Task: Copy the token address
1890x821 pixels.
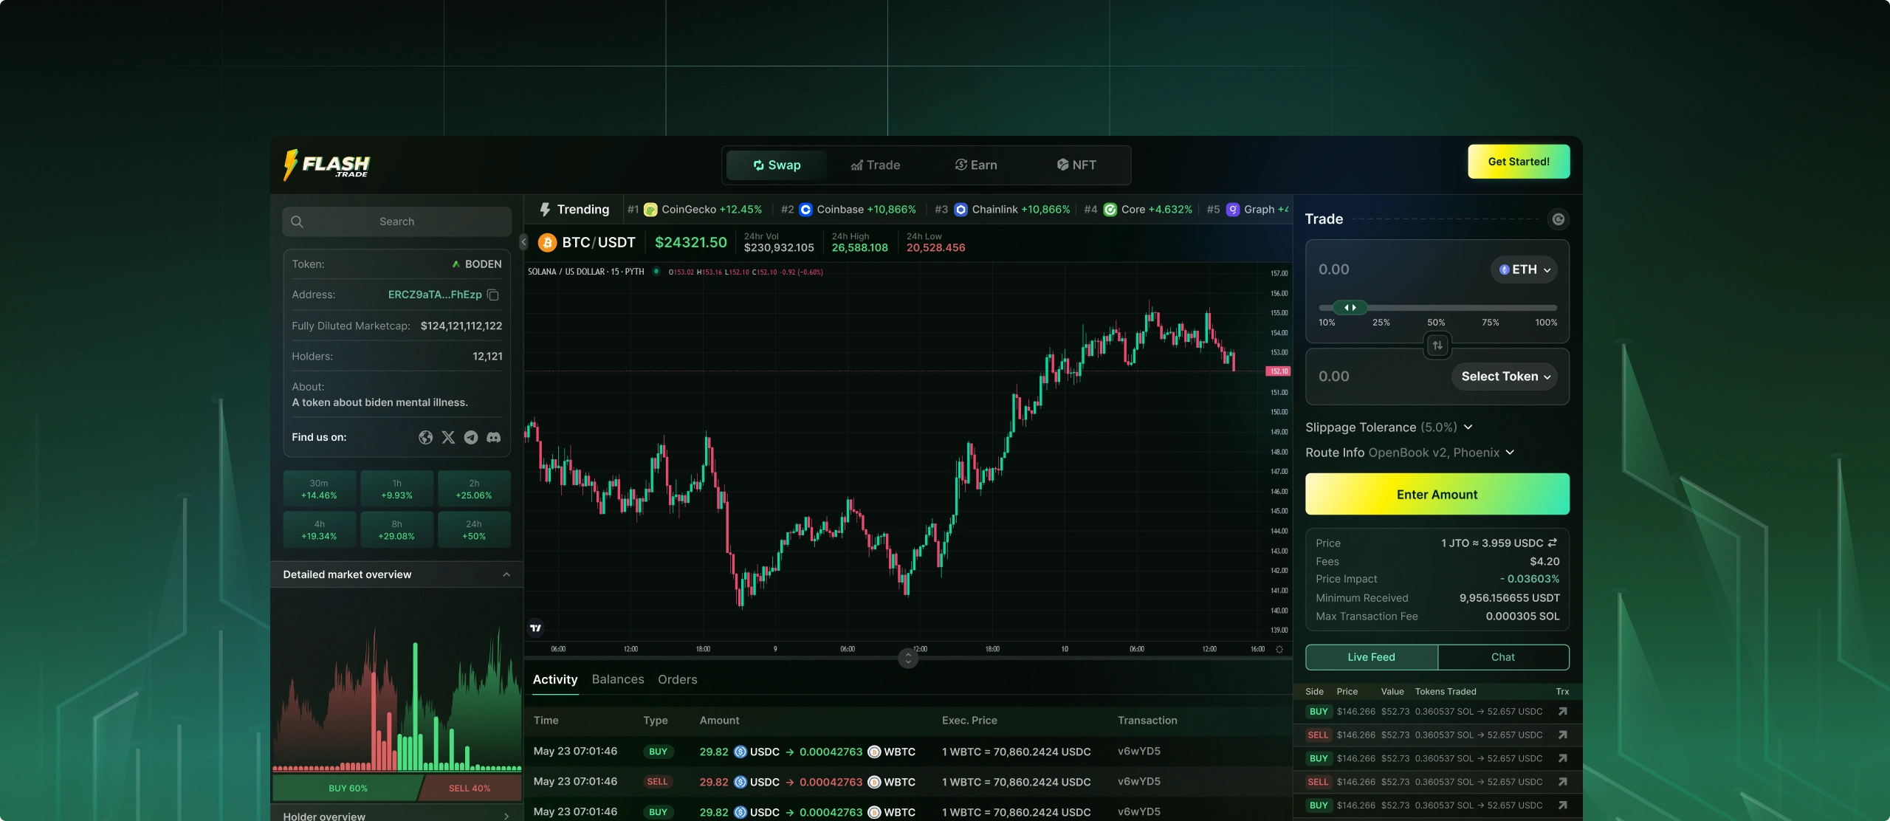Action: pos(493,295)
